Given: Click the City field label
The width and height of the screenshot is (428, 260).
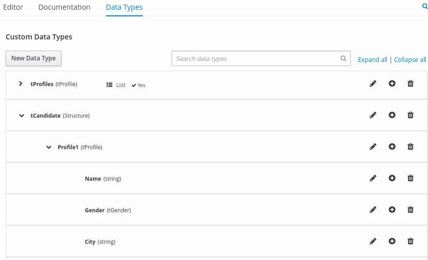Looking at the screenshot, I should (x=90, y=242).
